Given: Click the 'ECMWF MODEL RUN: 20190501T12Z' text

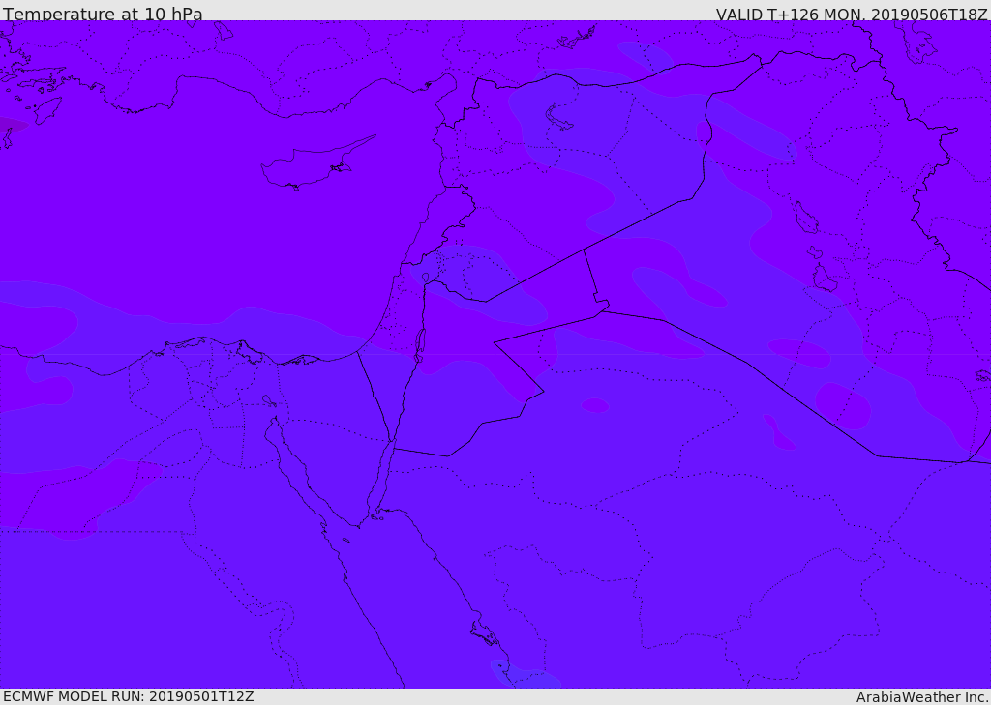Looking at the screenshot, I should 129,697.
